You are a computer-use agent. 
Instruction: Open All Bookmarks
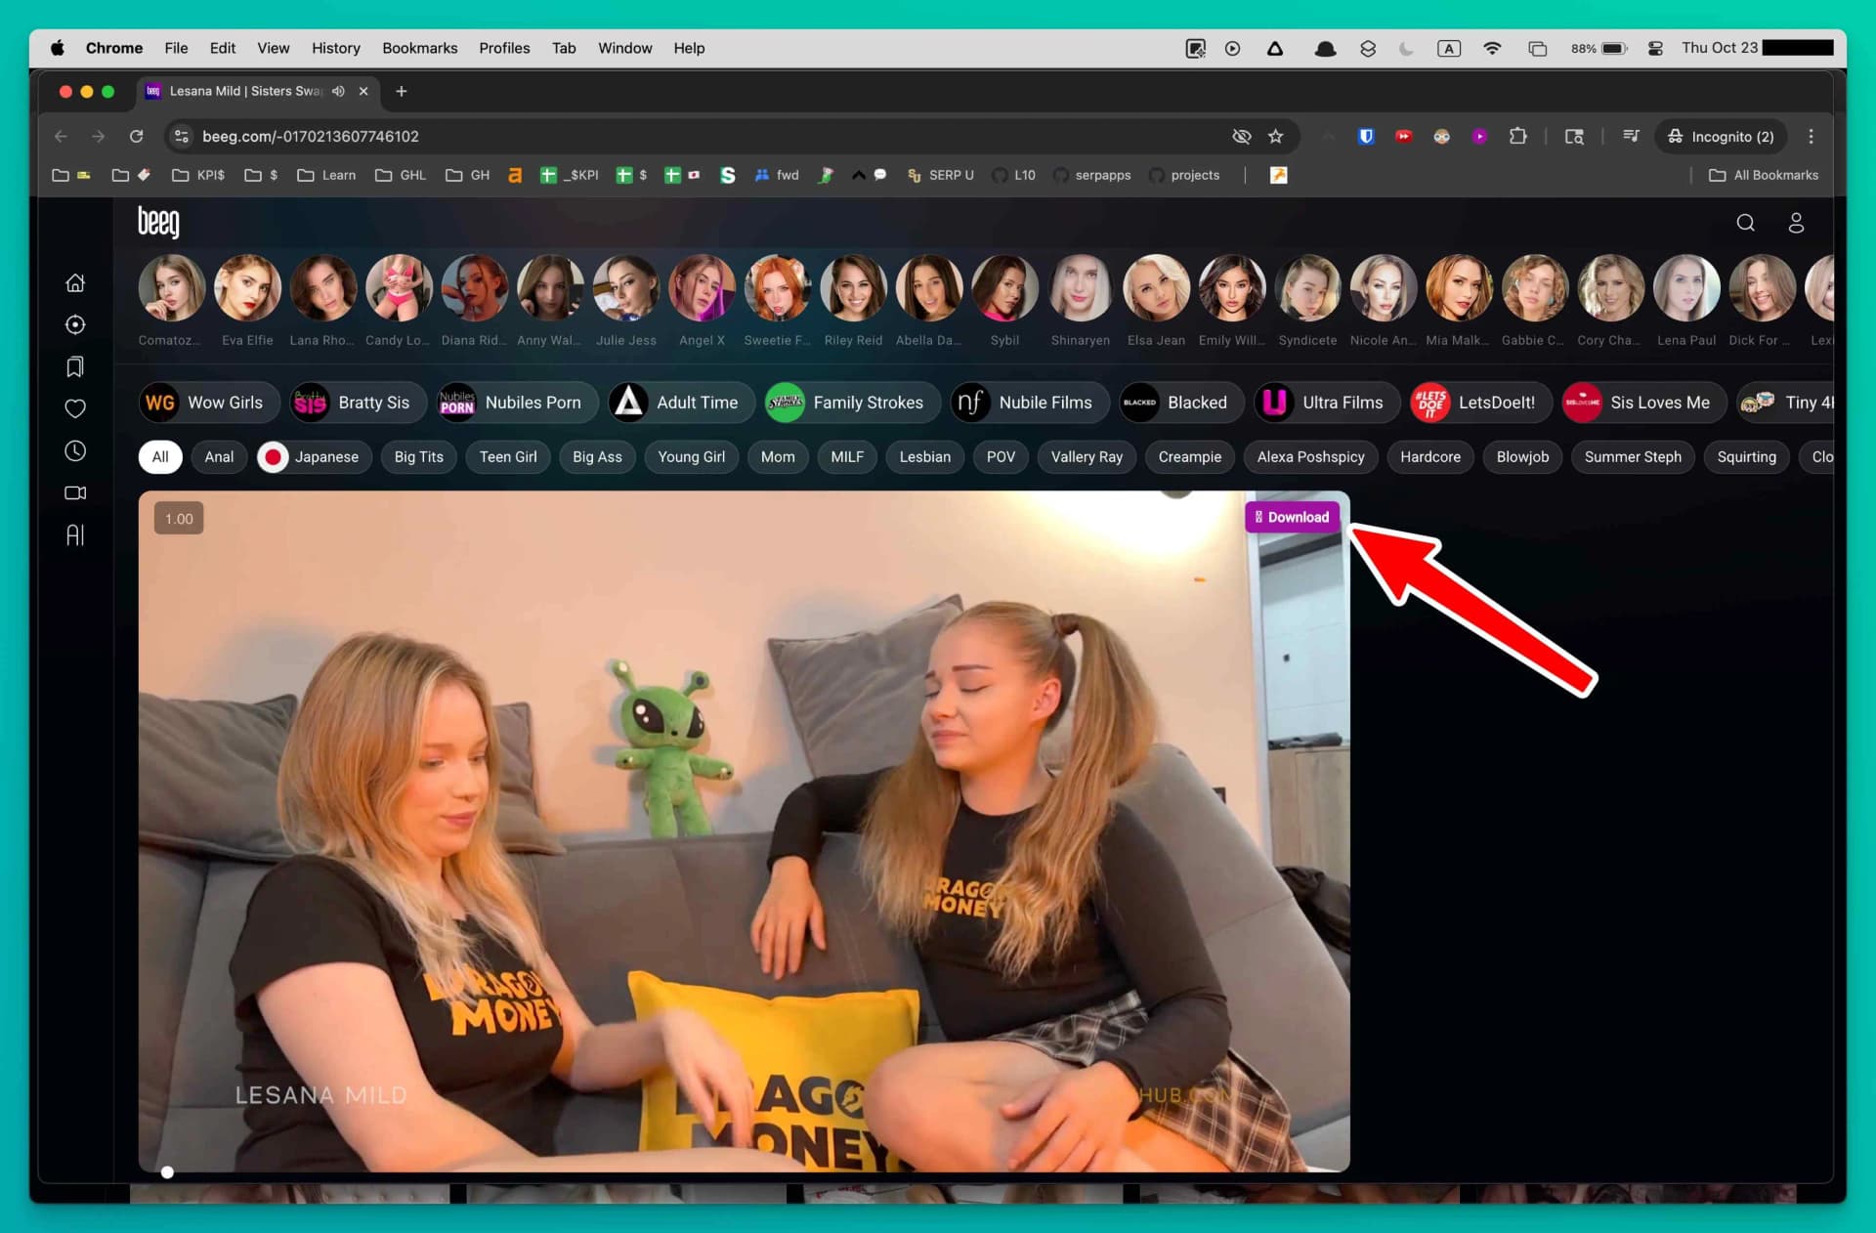click(x=1763, y=175)
